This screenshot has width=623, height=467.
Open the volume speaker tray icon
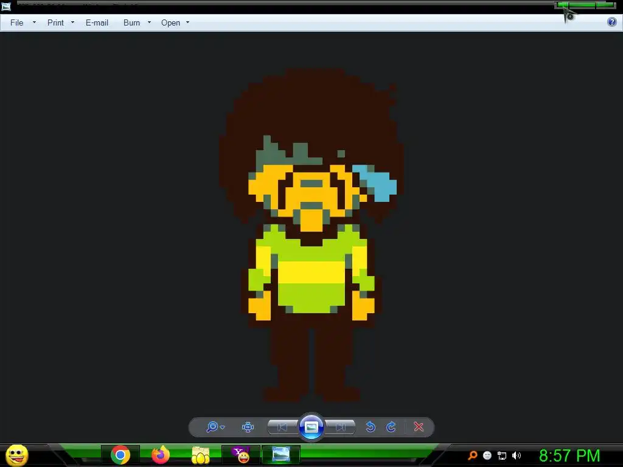[517, 455]
